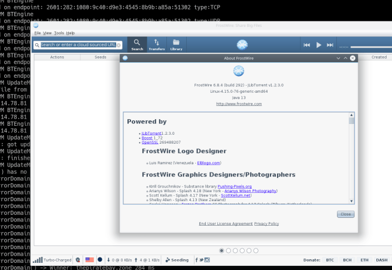Screen dimensions: 392x270
Task: Click the Turbo-Charged connection status indicator
Action: pyautogui.click(x=52, y=260)
